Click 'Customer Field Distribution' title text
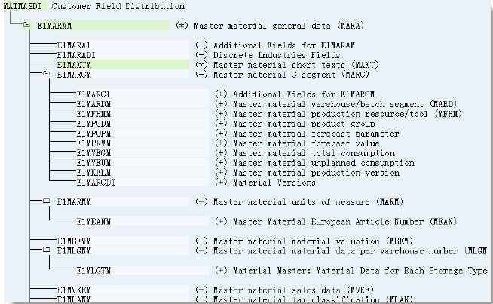 click(118, 6)
